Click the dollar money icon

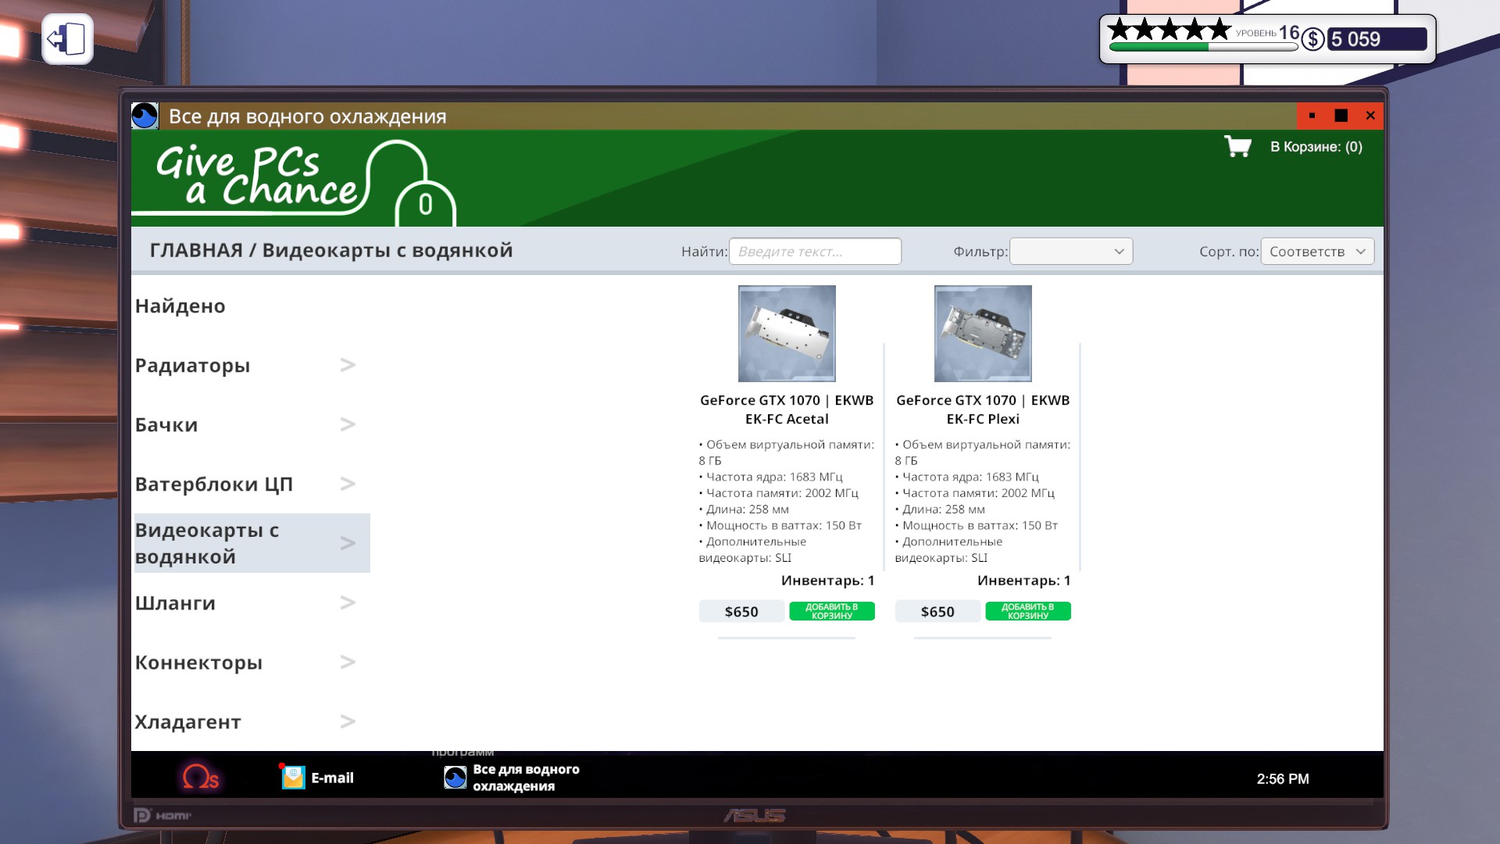tap(1313, 39)
